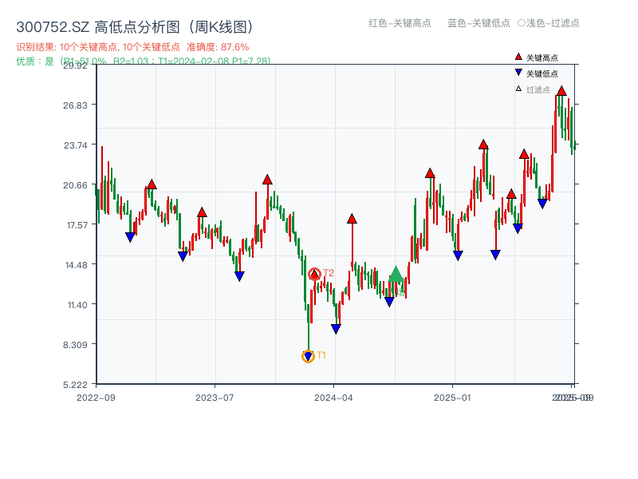
Task: Click the 浅色-过滤点 circle header label
Action: [x=549, y=23]
